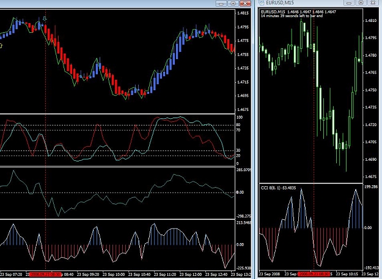The height and width of the screenshot is (279, 382).
Task: Click the red 2008.09.23 08:30 label in left chart
Action: pos(45,274)
